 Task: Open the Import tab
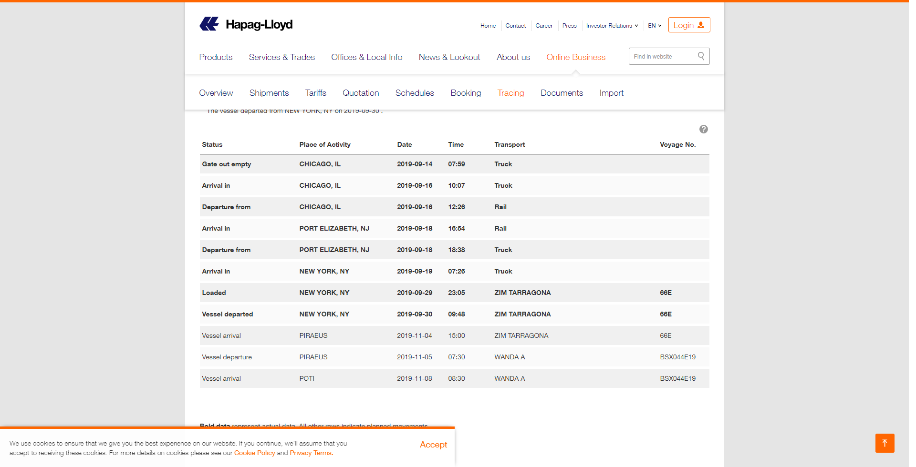pos(612,93)
